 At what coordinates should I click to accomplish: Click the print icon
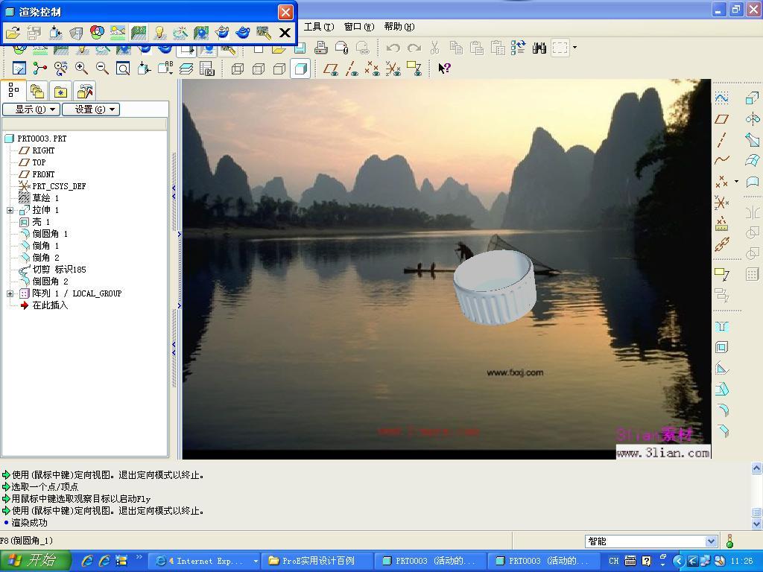point(320,48)
